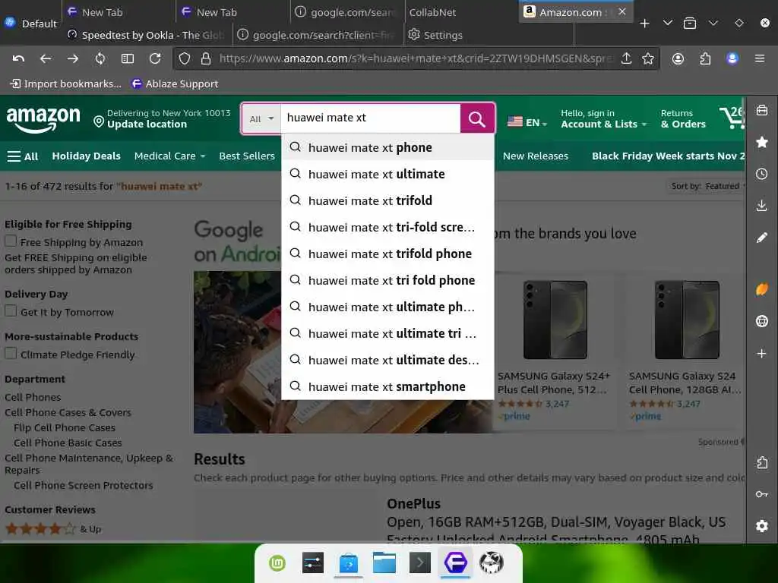Select suggestion huawei mate xt ultimate
The width and height of the screenshot is (778, 583).
point(387,174)
